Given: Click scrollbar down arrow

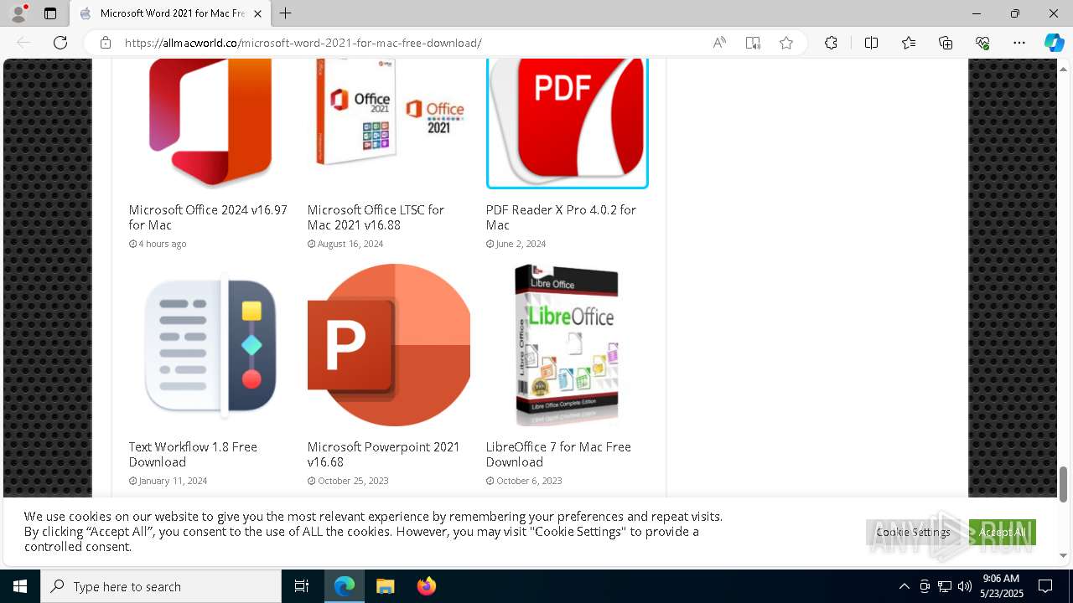Looking at the screenshot, I should click(1063, 554).
